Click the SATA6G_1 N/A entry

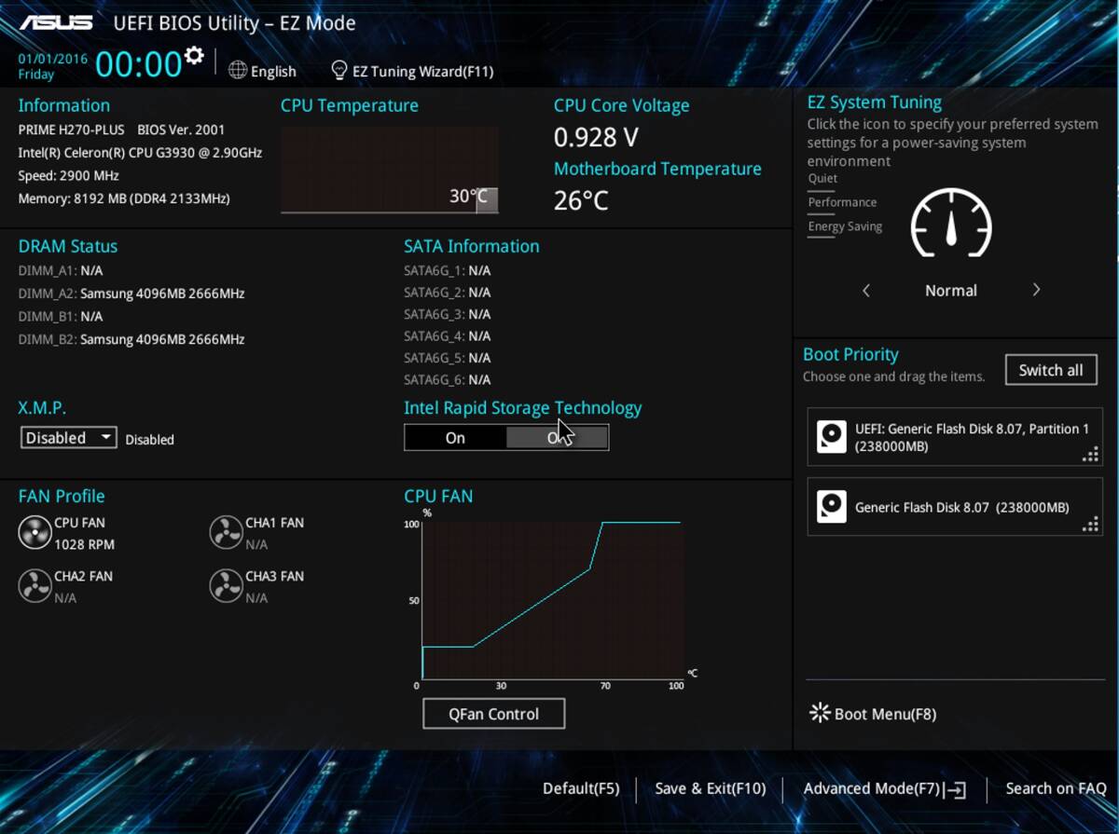[x=448, y=270]
